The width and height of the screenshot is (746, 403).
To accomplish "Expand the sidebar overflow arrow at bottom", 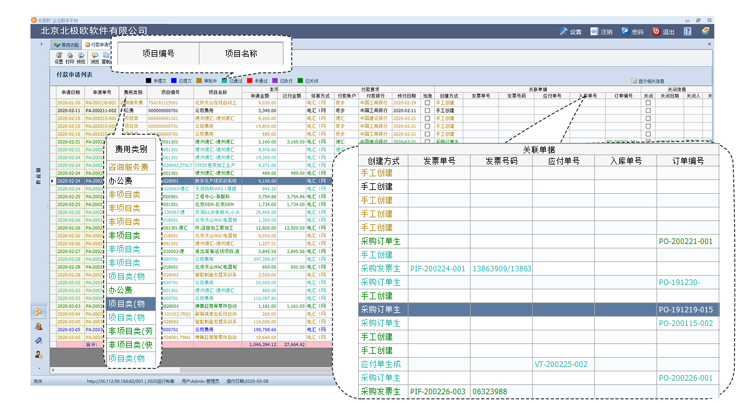I will tap(38, 367).
